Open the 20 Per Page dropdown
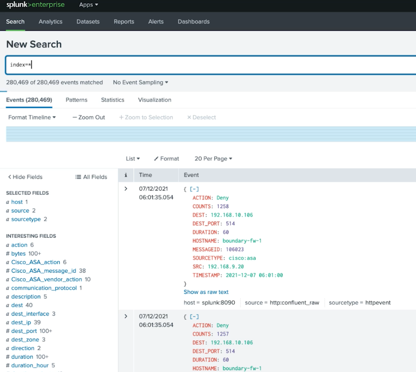Image resolution: width=416 pixels, height=372 pixels. pyautogui.click(x=213, y=159)
